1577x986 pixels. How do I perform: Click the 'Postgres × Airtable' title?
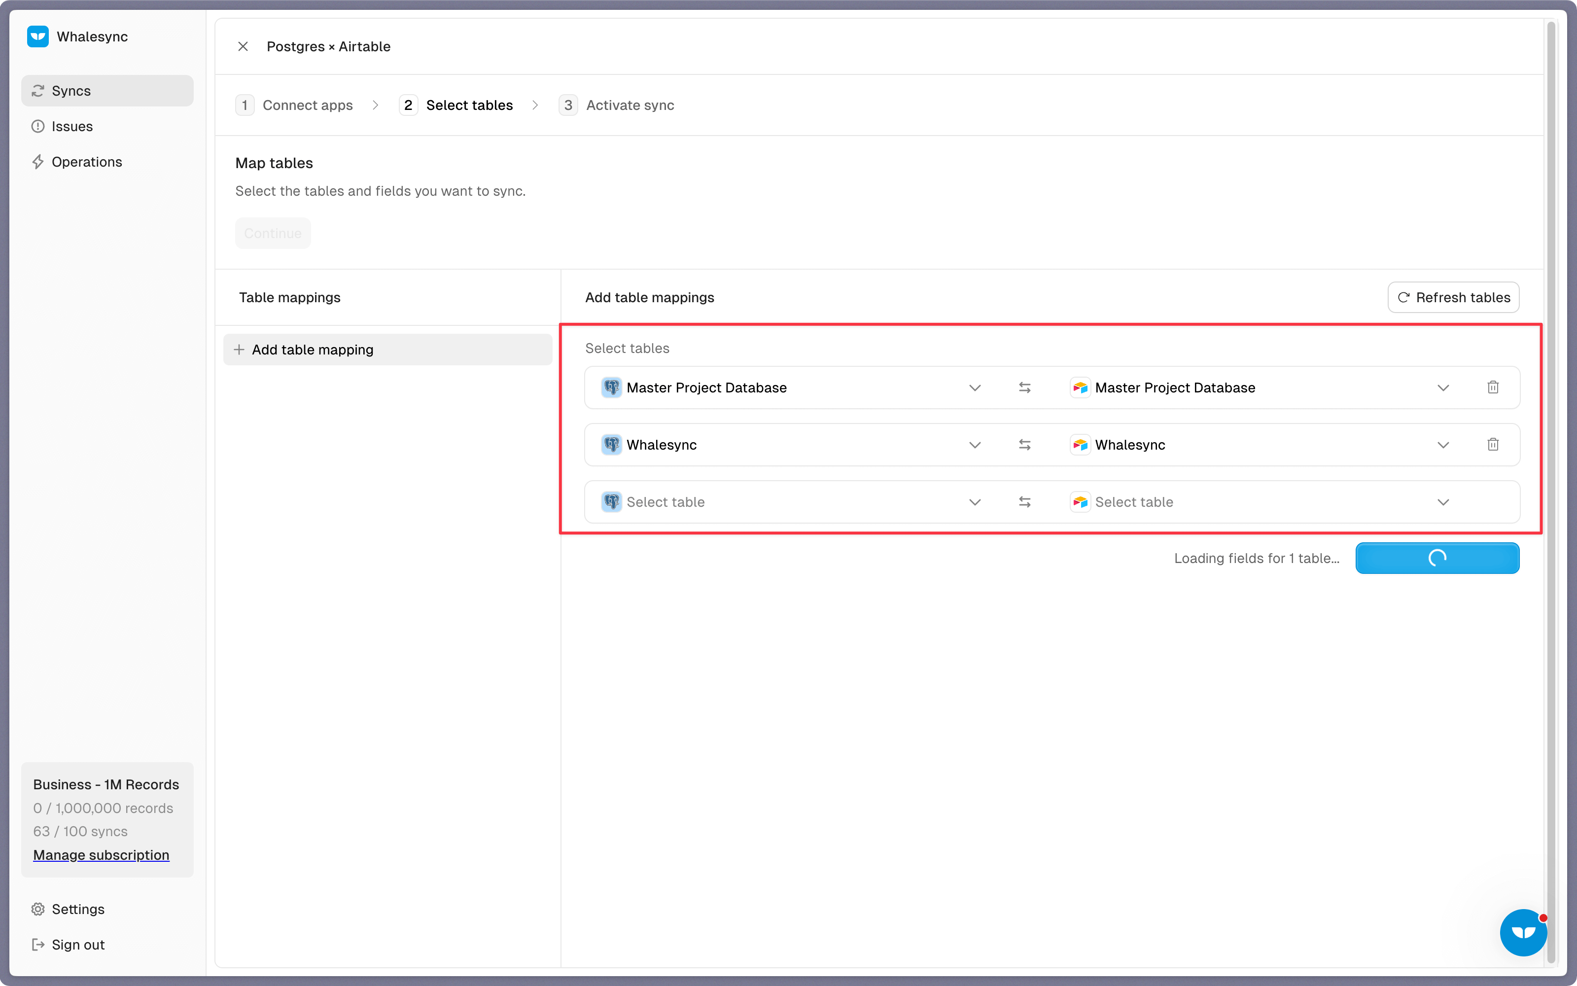pyautogui.click(x=329, y=46)
